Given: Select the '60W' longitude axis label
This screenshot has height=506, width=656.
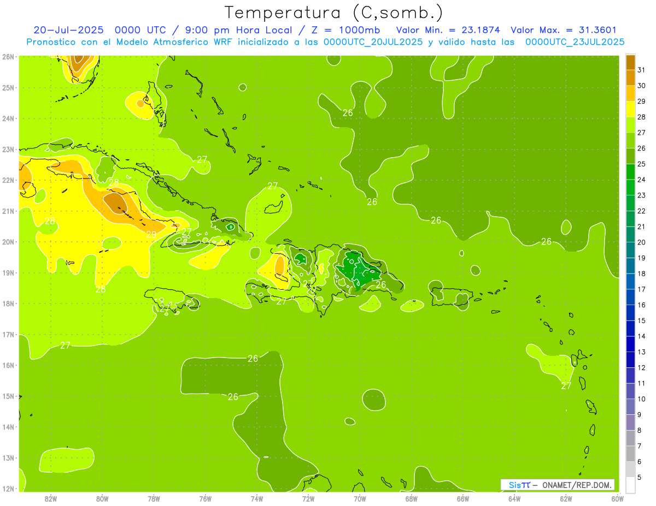Looking at the screenshot, I should pyautogui.click(x=617, y=498).
